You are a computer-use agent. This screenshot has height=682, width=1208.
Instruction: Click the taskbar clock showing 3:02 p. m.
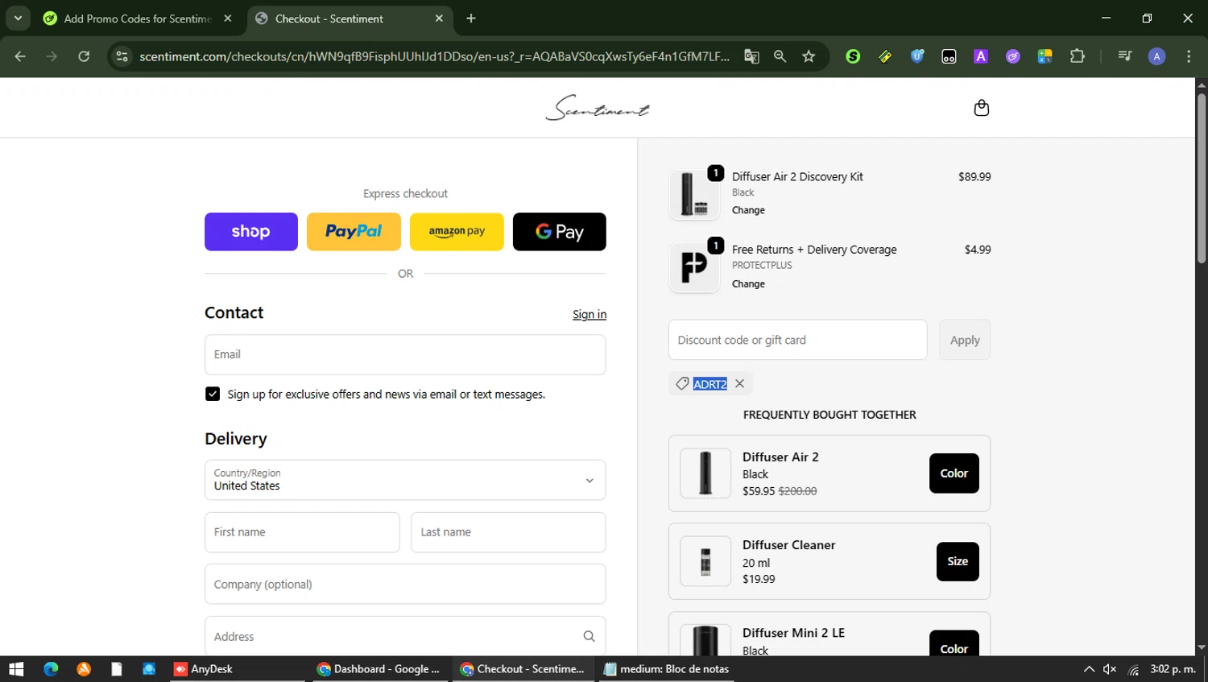[x=1173, y=669]
